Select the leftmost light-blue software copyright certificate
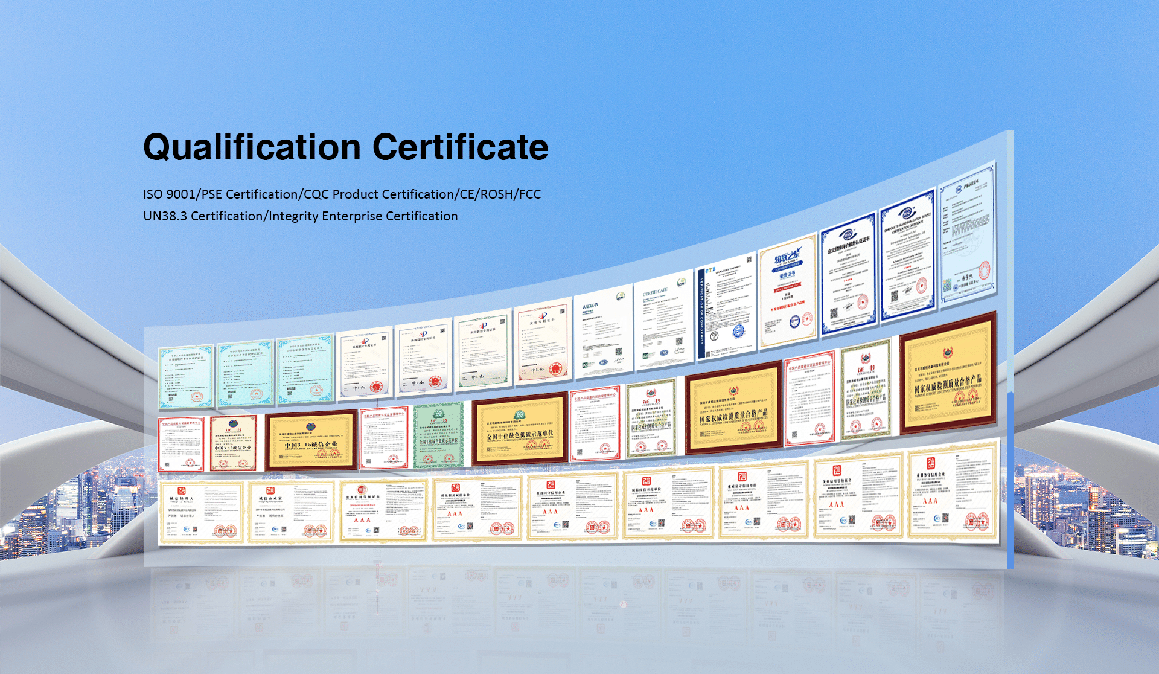1159x674 pixels. (x=186, y=377)
